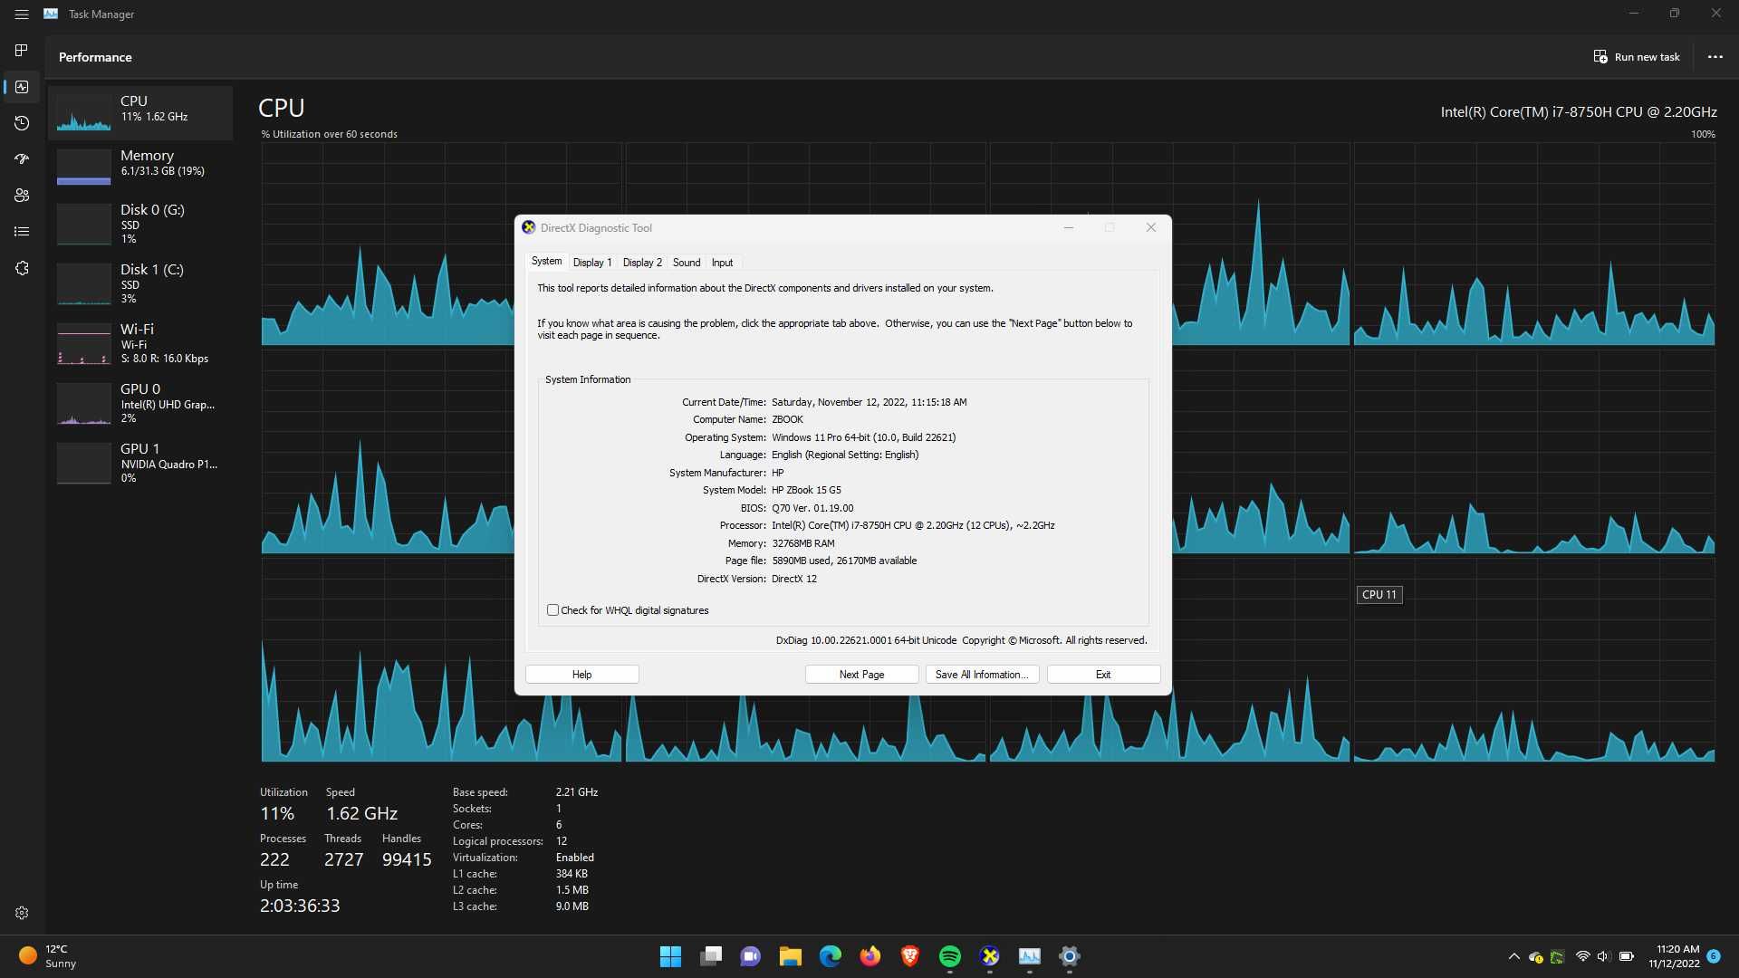Click Help button in DirectX Diagnostic Tool

(581, 675)
